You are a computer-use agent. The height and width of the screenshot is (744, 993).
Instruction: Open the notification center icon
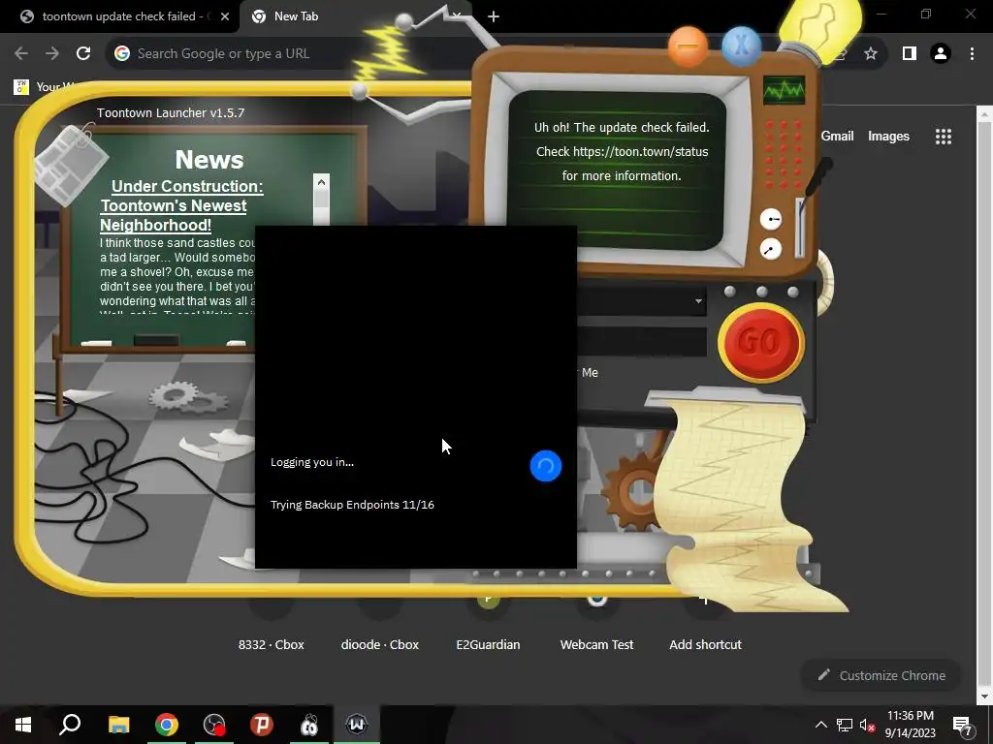pyautogui.click(x=962, y=726)
